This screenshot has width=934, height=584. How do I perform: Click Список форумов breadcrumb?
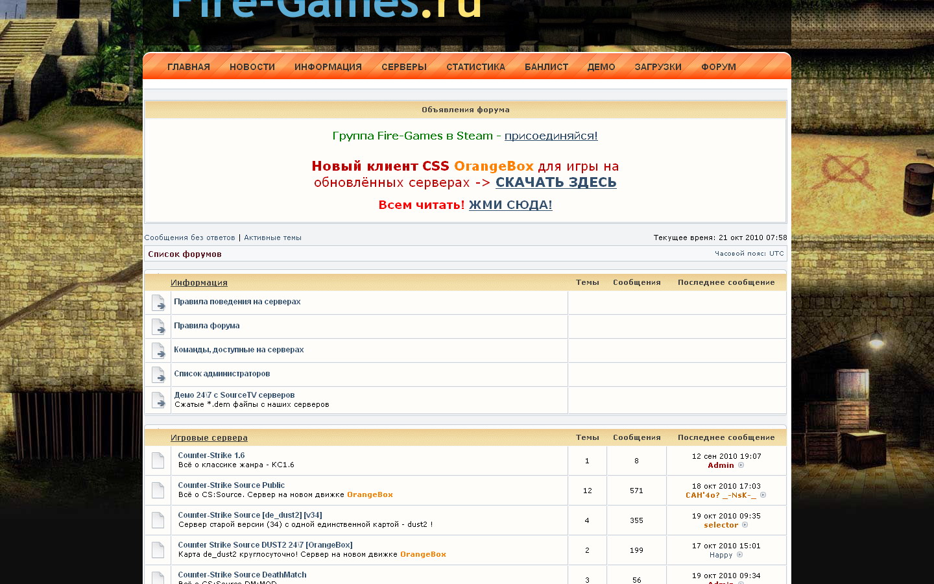tap(185, 254)
